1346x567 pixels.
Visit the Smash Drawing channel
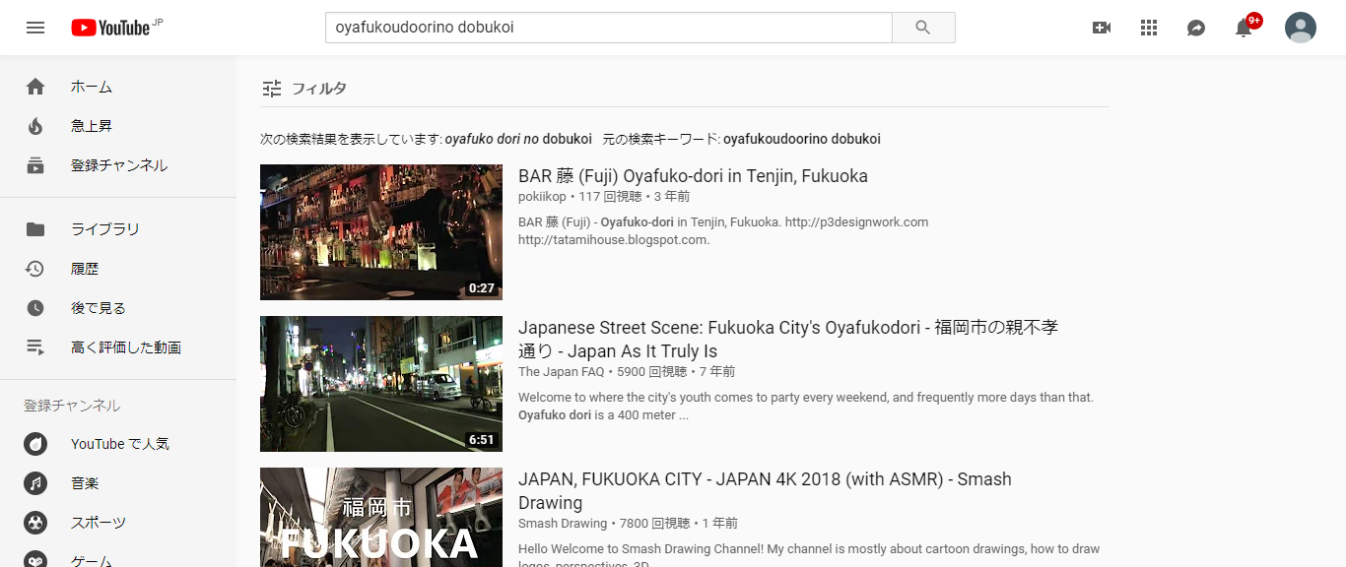[x=563, y=524]
